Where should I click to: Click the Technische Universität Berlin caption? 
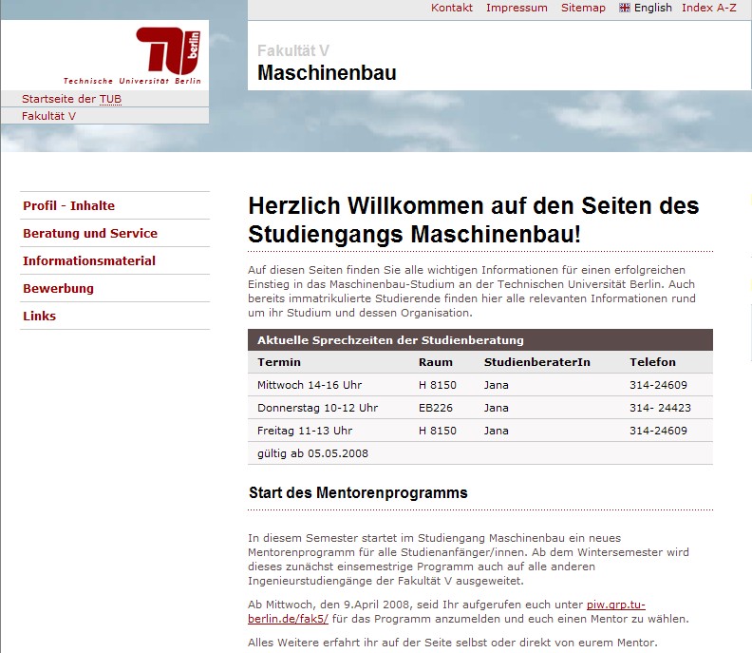coord(132,81)
